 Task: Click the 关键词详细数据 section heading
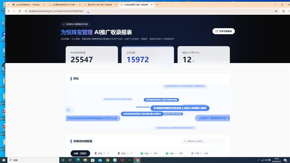tap(83, 141)
